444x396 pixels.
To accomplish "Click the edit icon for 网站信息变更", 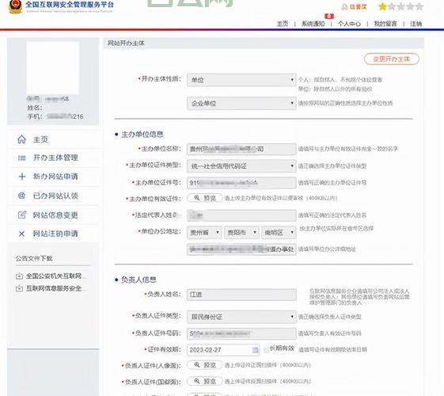I will [x=22, y=215].
